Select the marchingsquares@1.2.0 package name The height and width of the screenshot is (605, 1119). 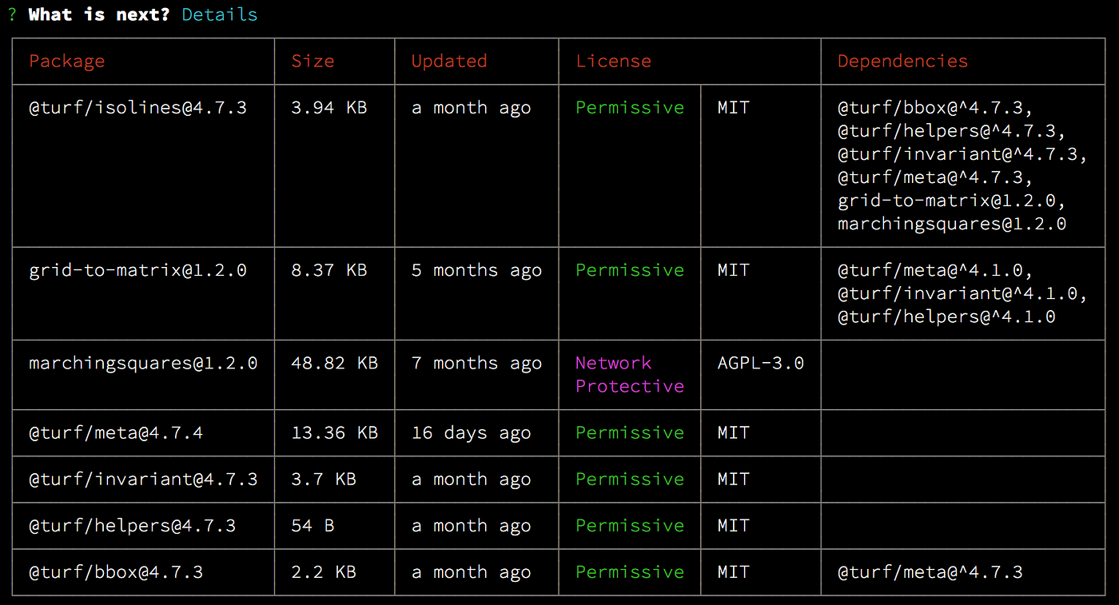143,364
